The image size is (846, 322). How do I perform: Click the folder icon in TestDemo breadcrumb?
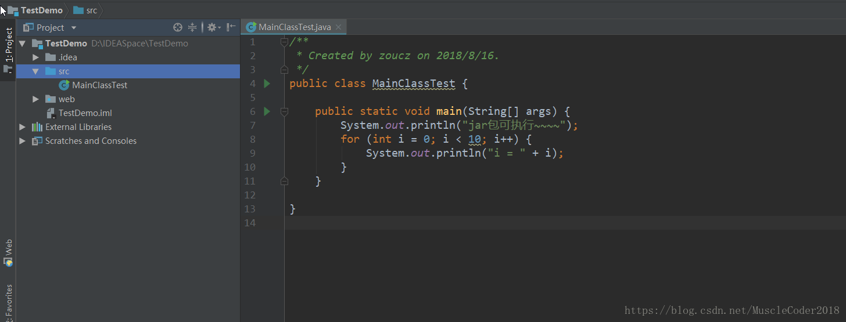click(13, 10)
